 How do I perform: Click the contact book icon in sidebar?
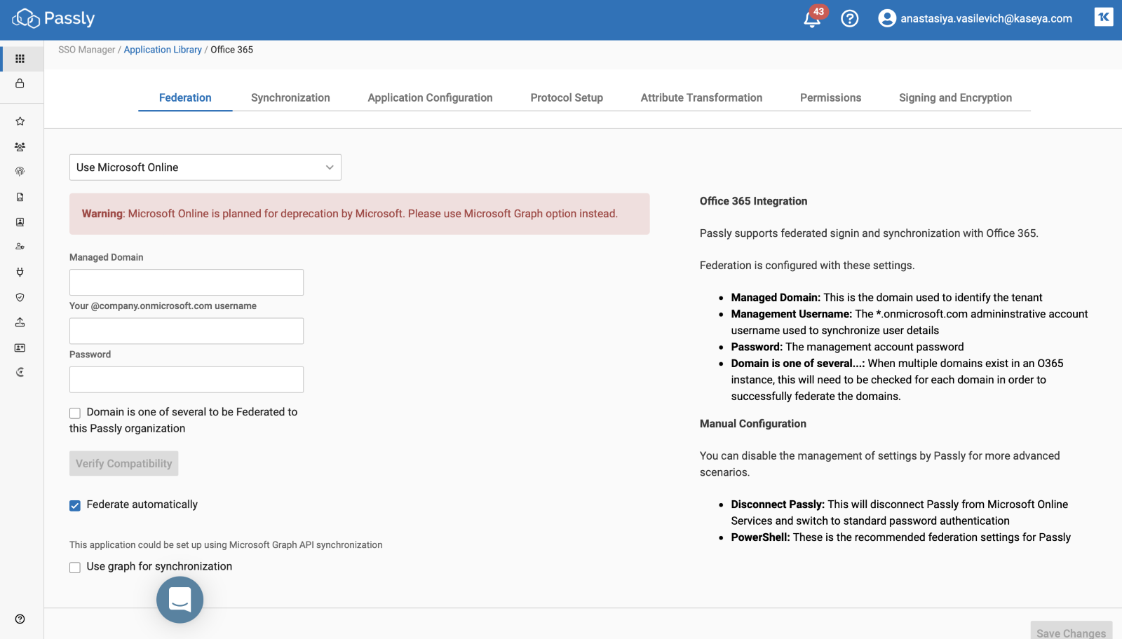[x=20, y=222]
